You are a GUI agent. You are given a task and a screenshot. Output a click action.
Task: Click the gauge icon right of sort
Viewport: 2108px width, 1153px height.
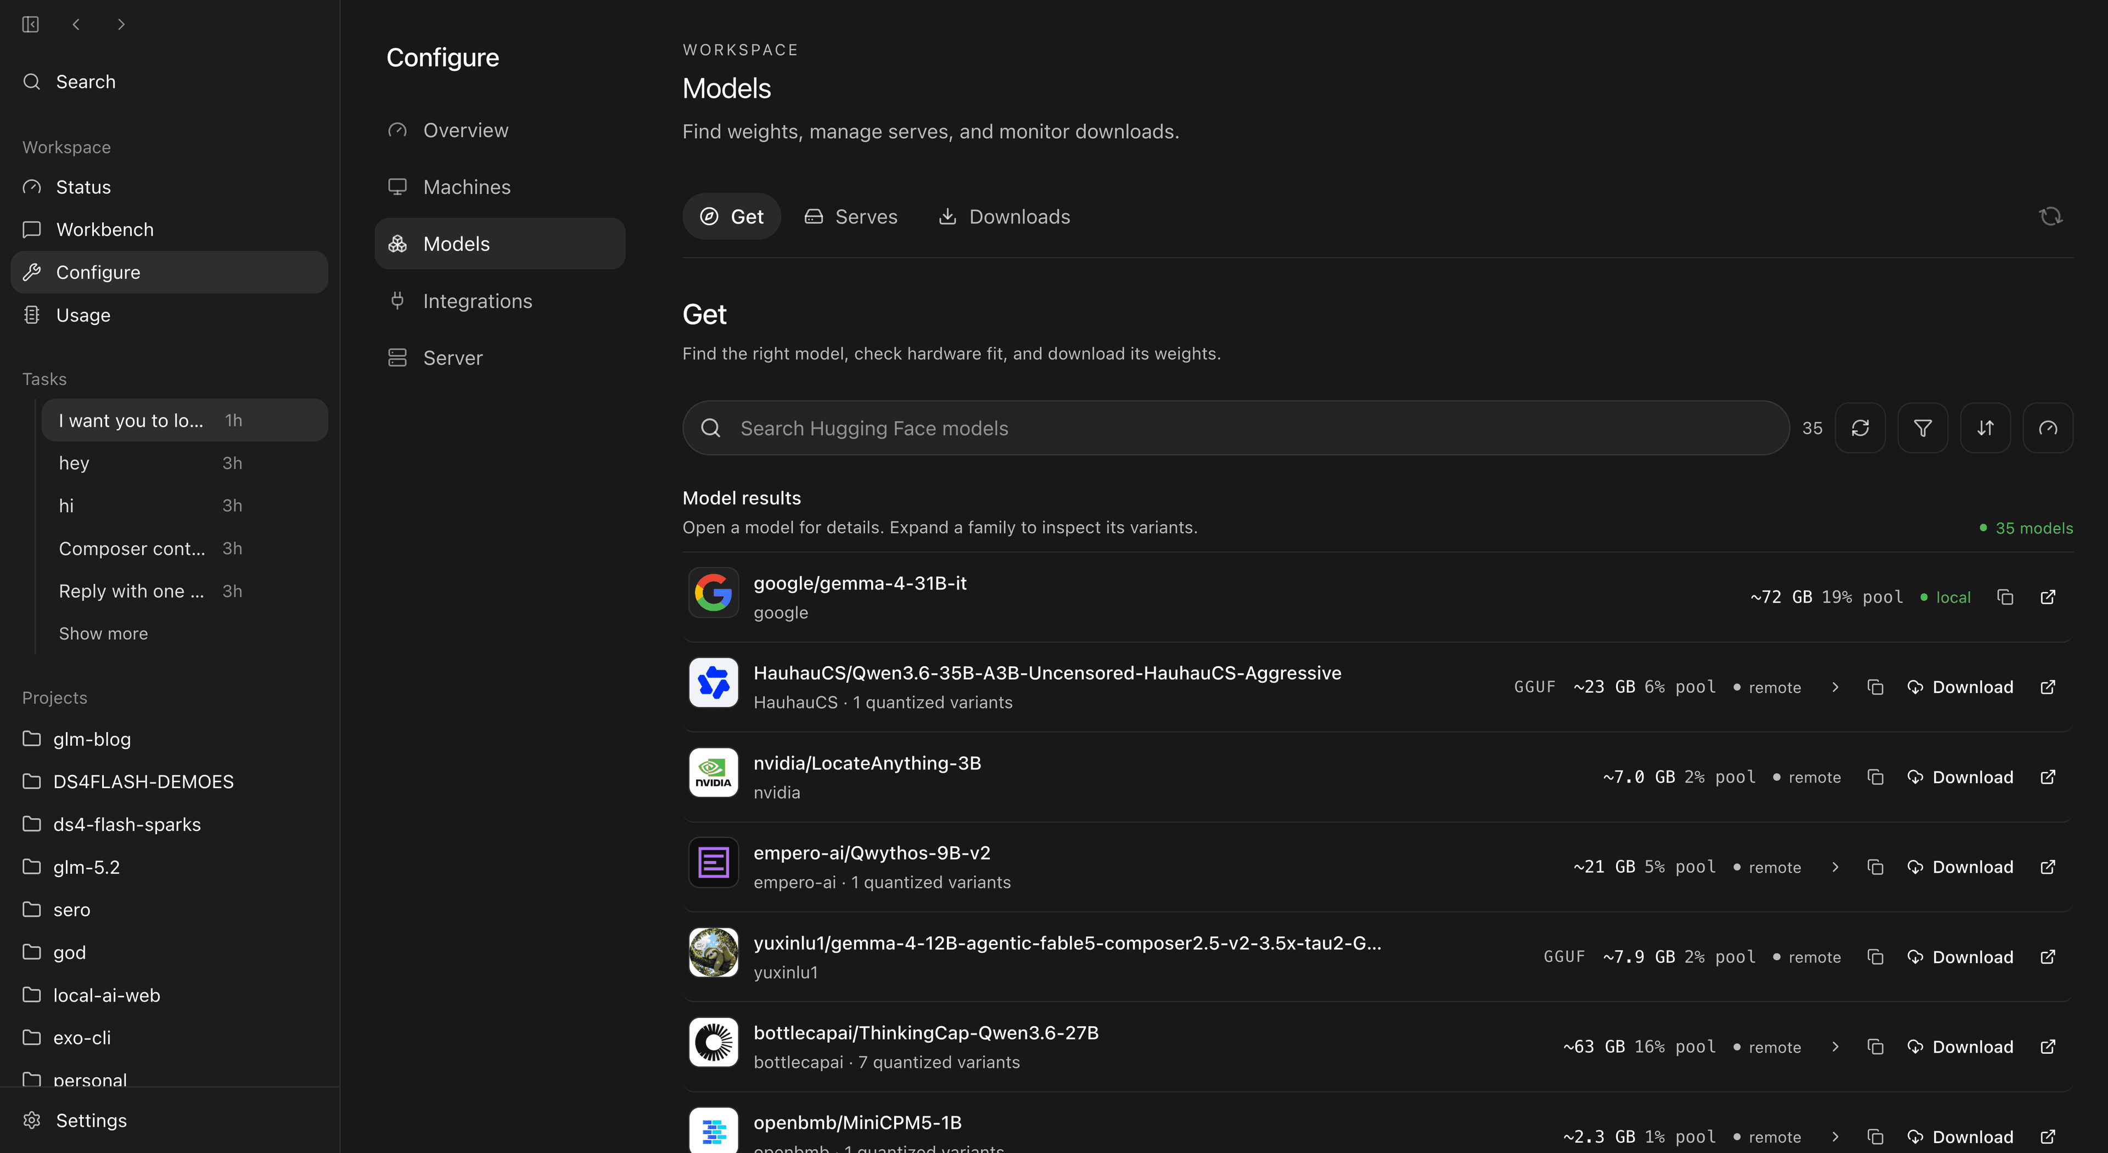click(2048, 428)
